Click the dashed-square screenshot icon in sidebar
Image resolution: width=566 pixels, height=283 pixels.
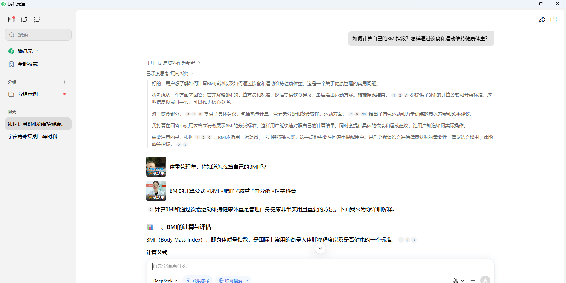37,19
